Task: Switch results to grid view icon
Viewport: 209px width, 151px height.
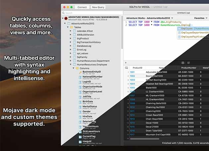Action: point(183,62)
